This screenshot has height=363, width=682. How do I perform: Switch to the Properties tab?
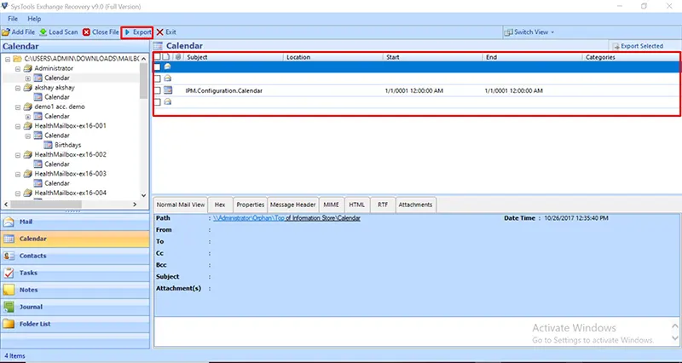point(250,205)
